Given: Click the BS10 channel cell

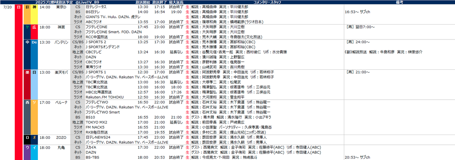Looking at the screenshot, I should click(90, 117).
